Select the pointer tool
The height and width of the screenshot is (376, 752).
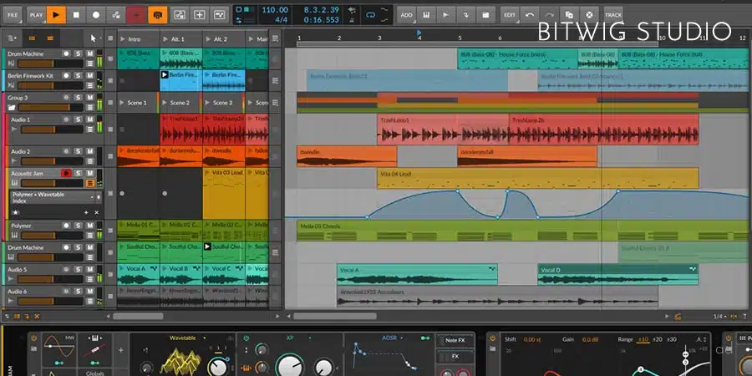point(93,38)
